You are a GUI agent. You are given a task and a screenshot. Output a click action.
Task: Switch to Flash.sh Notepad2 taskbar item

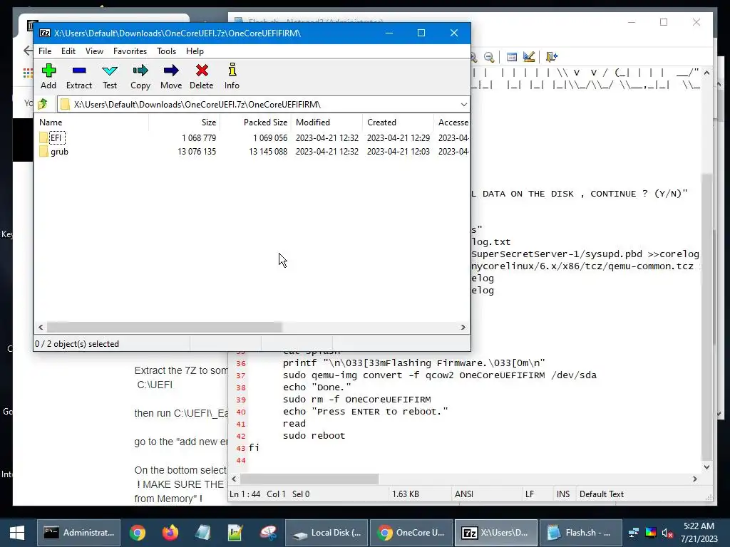[x=580, y=533]
